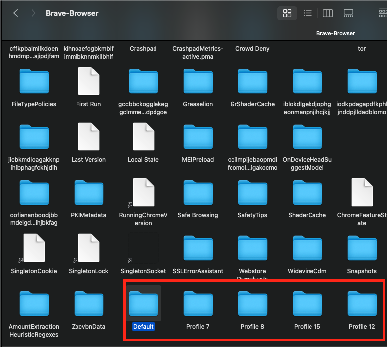The width and height of the screenshot is (387, 347).
Task: Click the tor label
Action: point(362,48)
